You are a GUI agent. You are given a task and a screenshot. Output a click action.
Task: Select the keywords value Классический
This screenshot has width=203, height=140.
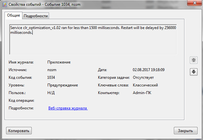tap(145, 85)
